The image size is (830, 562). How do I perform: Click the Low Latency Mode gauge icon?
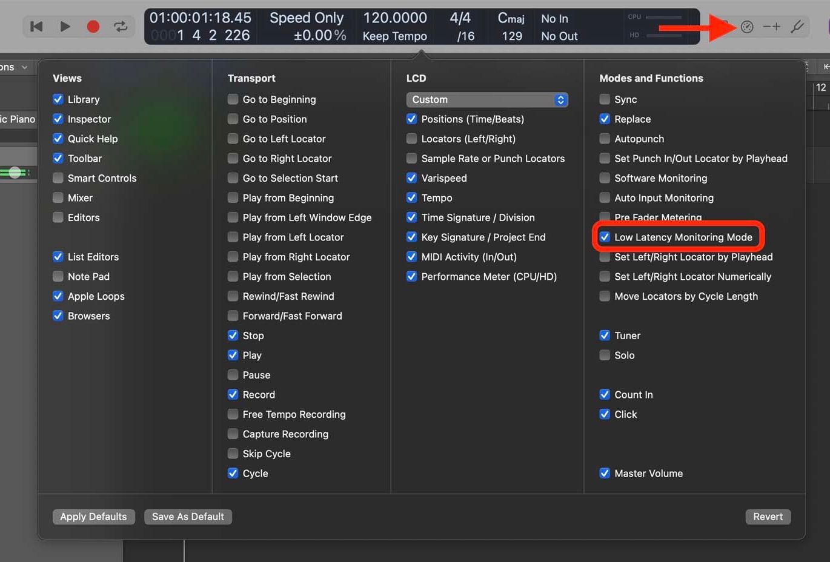pyautogui.click(x=747, y=27)
